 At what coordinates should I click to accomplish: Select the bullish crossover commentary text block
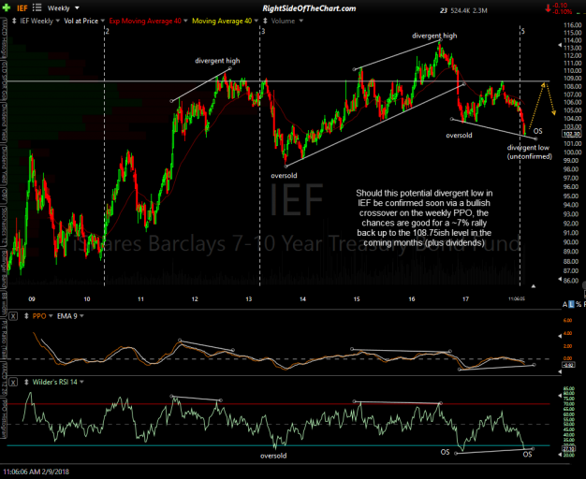coord(424,218)
